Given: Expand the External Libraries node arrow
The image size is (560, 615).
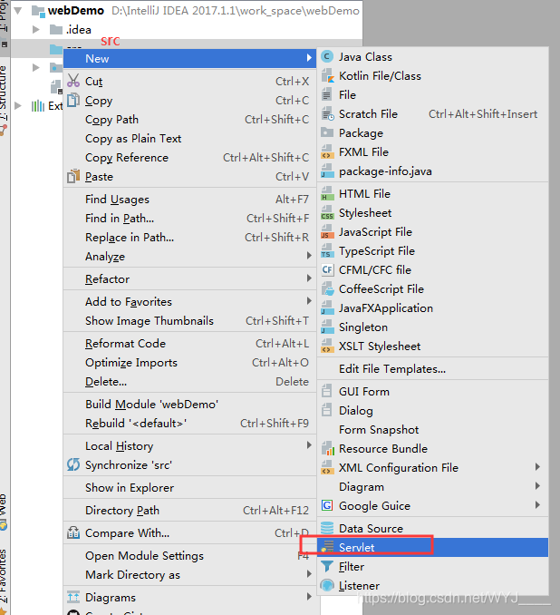Looking at the screenshot, I should [x=17, y=105].
